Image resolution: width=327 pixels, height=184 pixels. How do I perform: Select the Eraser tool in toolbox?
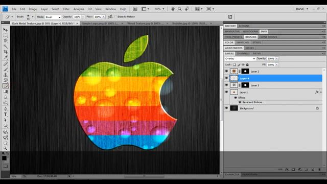point(6,86)
